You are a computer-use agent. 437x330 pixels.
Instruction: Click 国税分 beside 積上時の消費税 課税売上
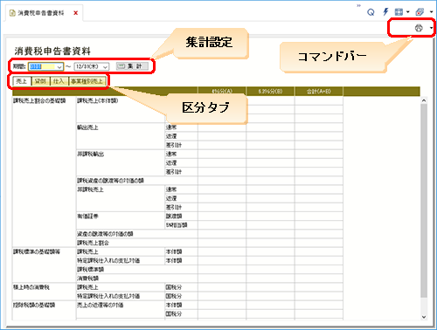coord(174,287)
